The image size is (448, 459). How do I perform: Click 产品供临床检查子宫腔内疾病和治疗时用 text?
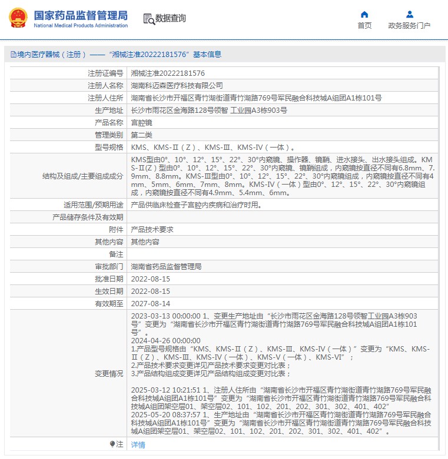pyautogui.click(x=196, y=205)
